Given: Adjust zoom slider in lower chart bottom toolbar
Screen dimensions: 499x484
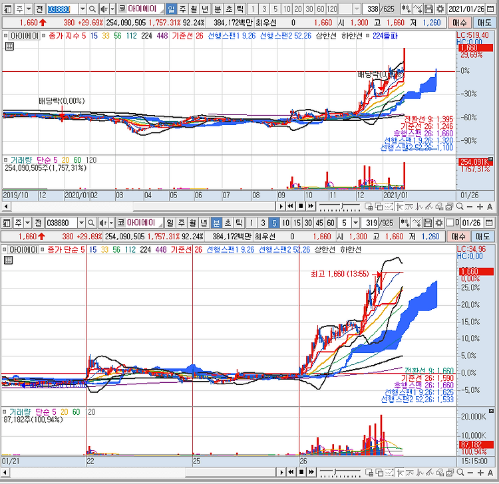Looking at the screenshot, I should [x=335, y=473].
